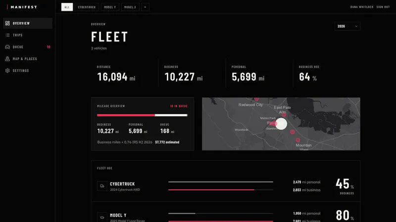Open Settings in the sidebar
Screen dimensions: 396x222
tap(28, 71)
